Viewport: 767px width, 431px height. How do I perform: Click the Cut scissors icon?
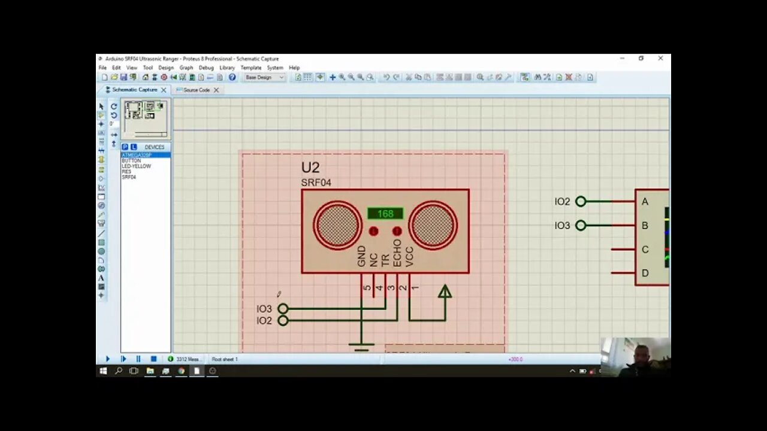(408, 77)
